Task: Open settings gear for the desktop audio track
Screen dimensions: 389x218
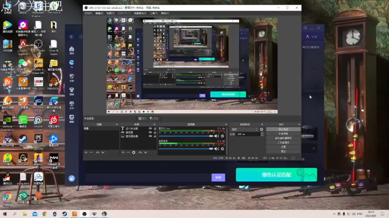Action: pyautogui.click(x=222, y=149)
